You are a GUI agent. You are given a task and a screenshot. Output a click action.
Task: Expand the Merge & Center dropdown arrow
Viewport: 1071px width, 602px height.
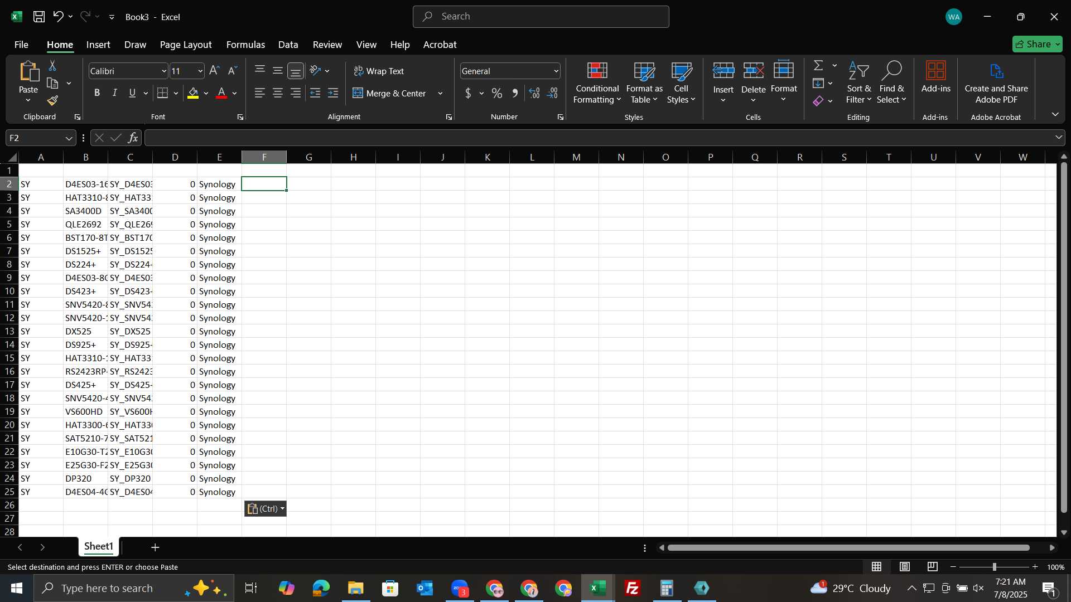(440, 93)
